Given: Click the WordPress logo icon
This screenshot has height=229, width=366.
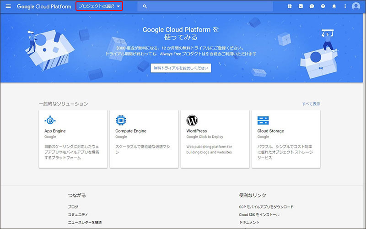Looking at the screenshot, I should (x=192, y=120).
